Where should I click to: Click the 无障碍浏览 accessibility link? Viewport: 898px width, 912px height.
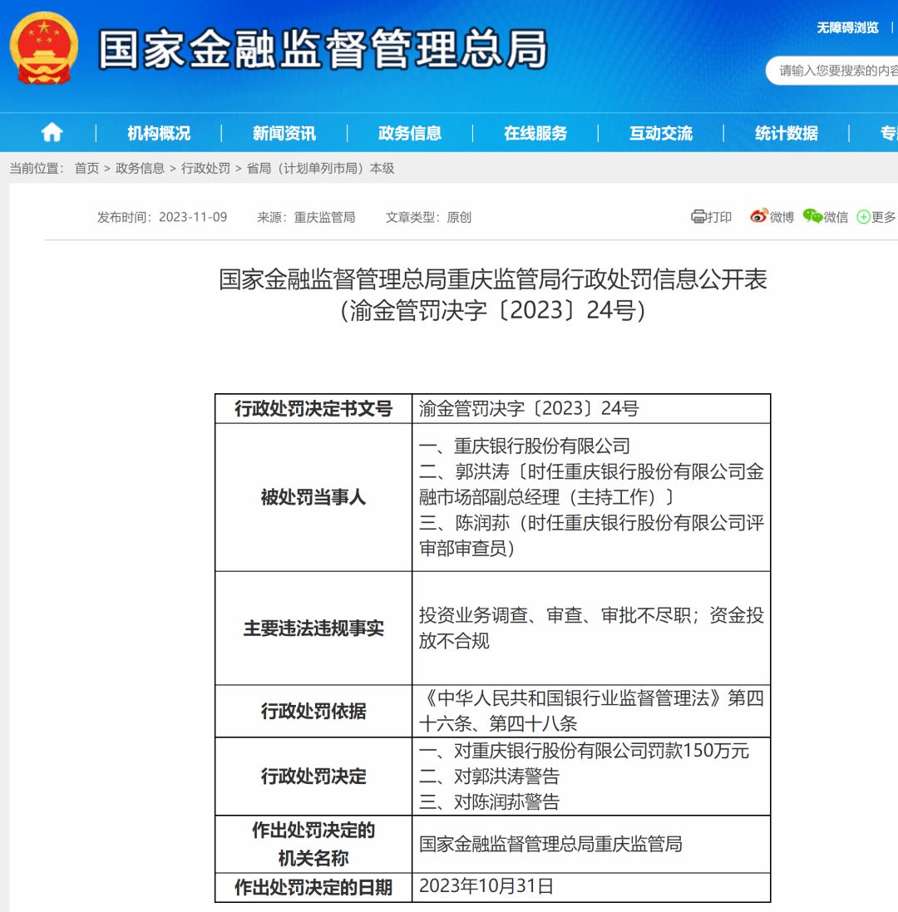tap(847, 28)
